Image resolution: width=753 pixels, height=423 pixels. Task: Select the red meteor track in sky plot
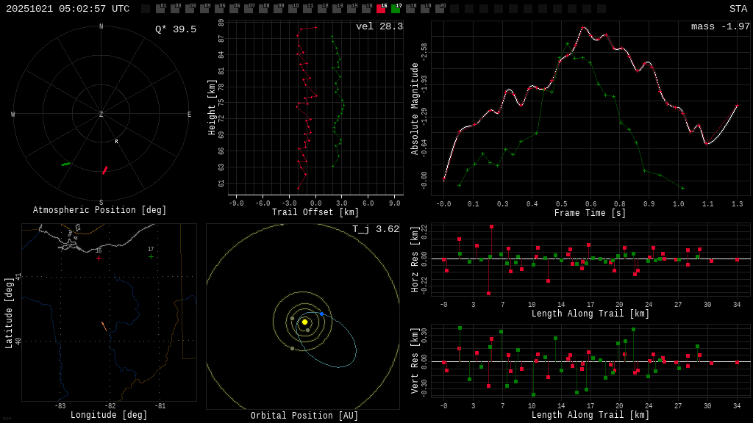point(104,170)
